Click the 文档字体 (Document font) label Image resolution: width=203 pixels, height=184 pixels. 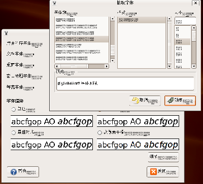click(x=20, y=54)
